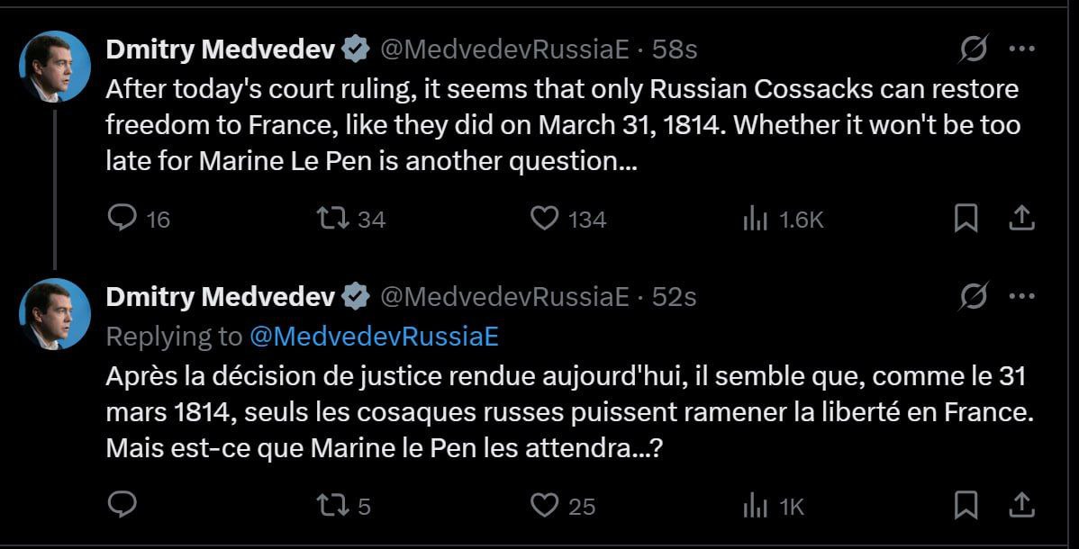Bookmark the first English tweet
This screenshot has height=549, width=1079.
pyautogui.click(x=966, y=218)
